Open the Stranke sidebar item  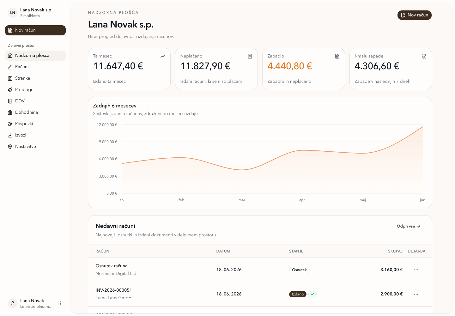[35, 78]
